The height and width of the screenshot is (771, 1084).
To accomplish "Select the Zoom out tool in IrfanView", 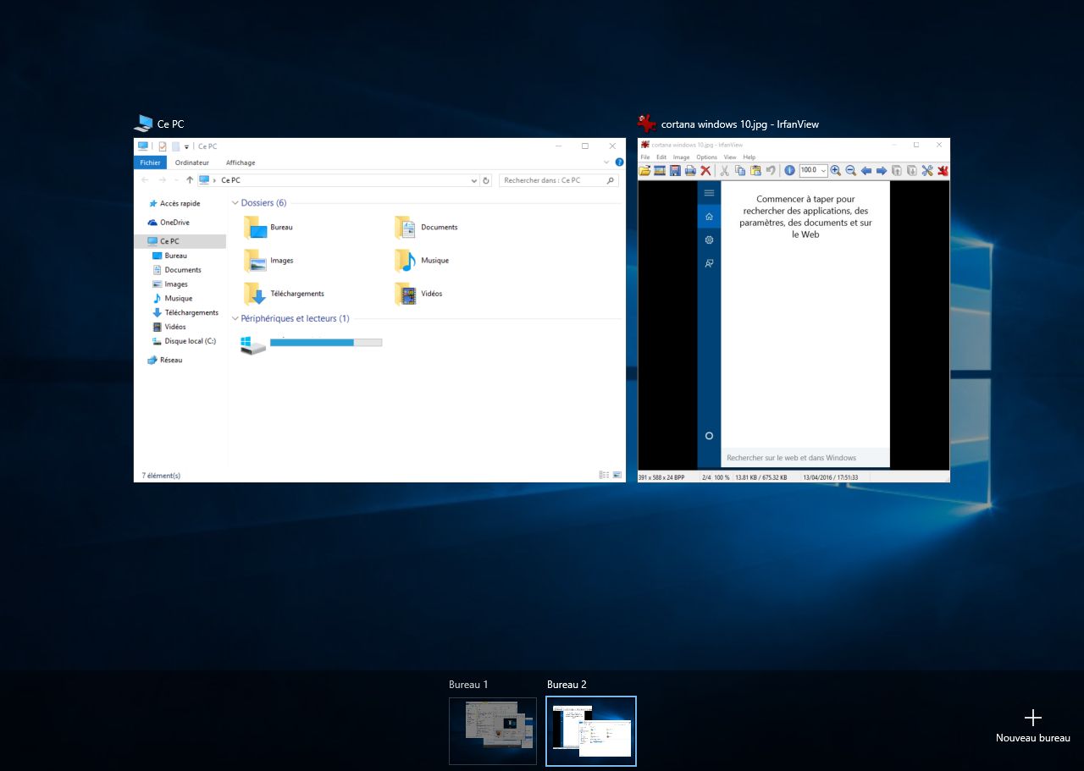I will [x=851, y=170].
